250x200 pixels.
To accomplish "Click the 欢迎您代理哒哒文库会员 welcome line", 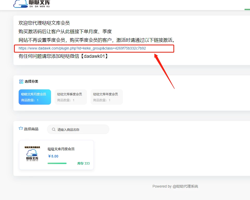I will (x=44, y=23).
